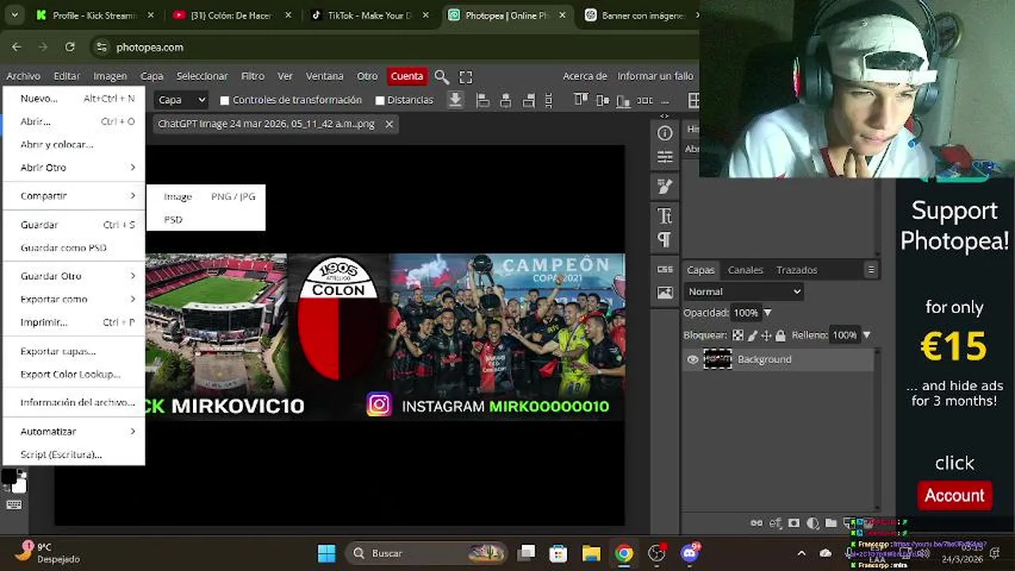Expand the Relleno slider arrow
1015x571 pixels.
pyautogui.click(x=866, y=335)
